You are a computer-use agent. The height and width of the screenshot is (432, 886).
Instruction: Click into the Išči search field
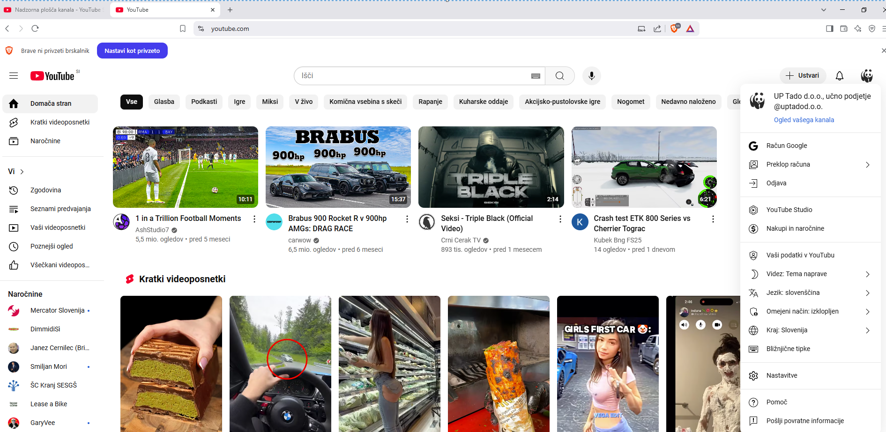point(412,76)
